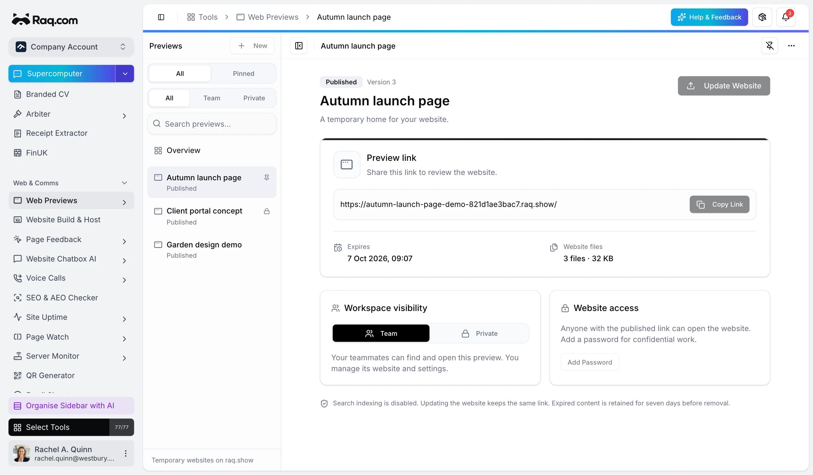813x475 pixels.
Task: Go to Web Previews breadcrumb
Action: (x=268, y=17)
